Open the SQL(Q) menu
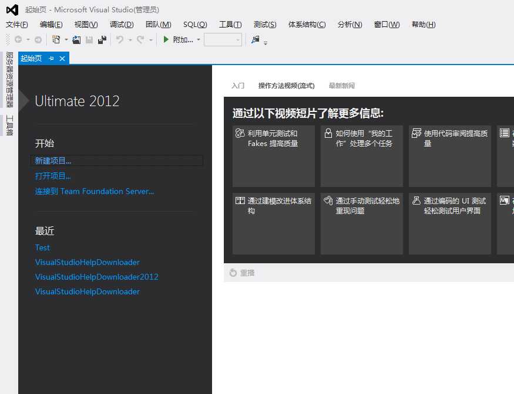The width and height of the screenshot is (514, 394). 195,25
